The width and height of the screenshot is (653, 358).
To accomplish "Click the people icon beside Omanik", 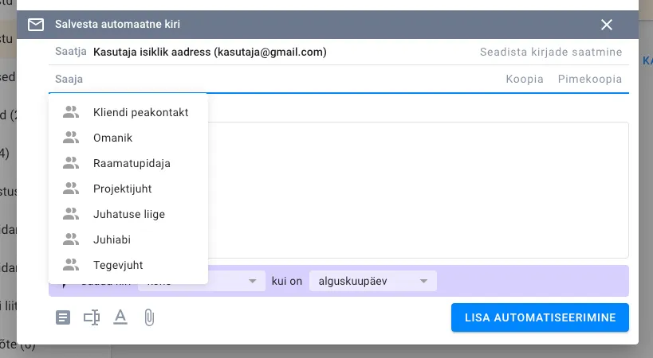I will coord(71,138).
